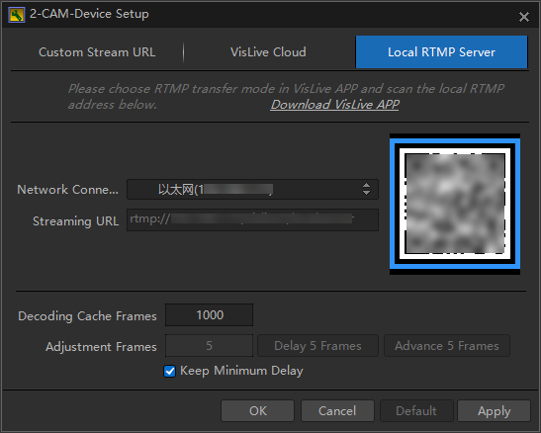Image resolution: width=541 pixels, height=433 pixels.
Task: Switch to the Custom Stream URL tab
Action: (x=97, y=52)
